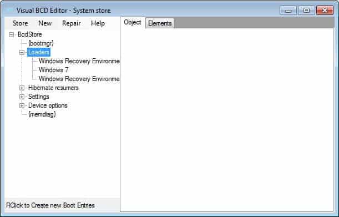Viewport: 339px width, 217px height.
Task: Open the Store menu
Action: tap(21, 23)
